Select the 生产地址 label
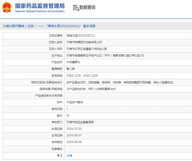Viewport: 192px width, 161px height. 57,56
